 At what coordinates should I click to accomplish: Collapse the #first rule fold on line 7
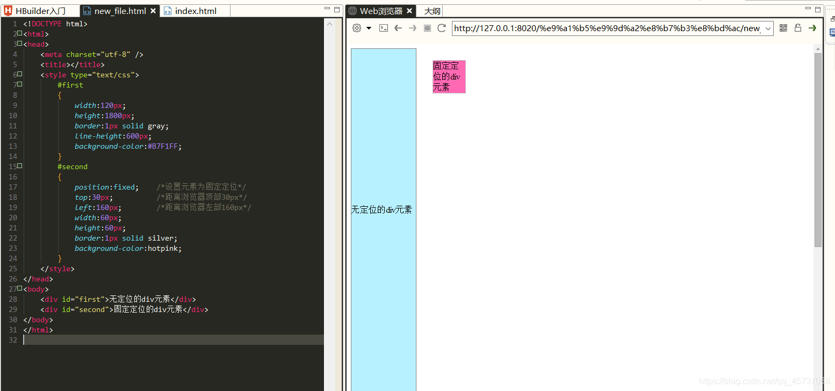click(19, 84)
